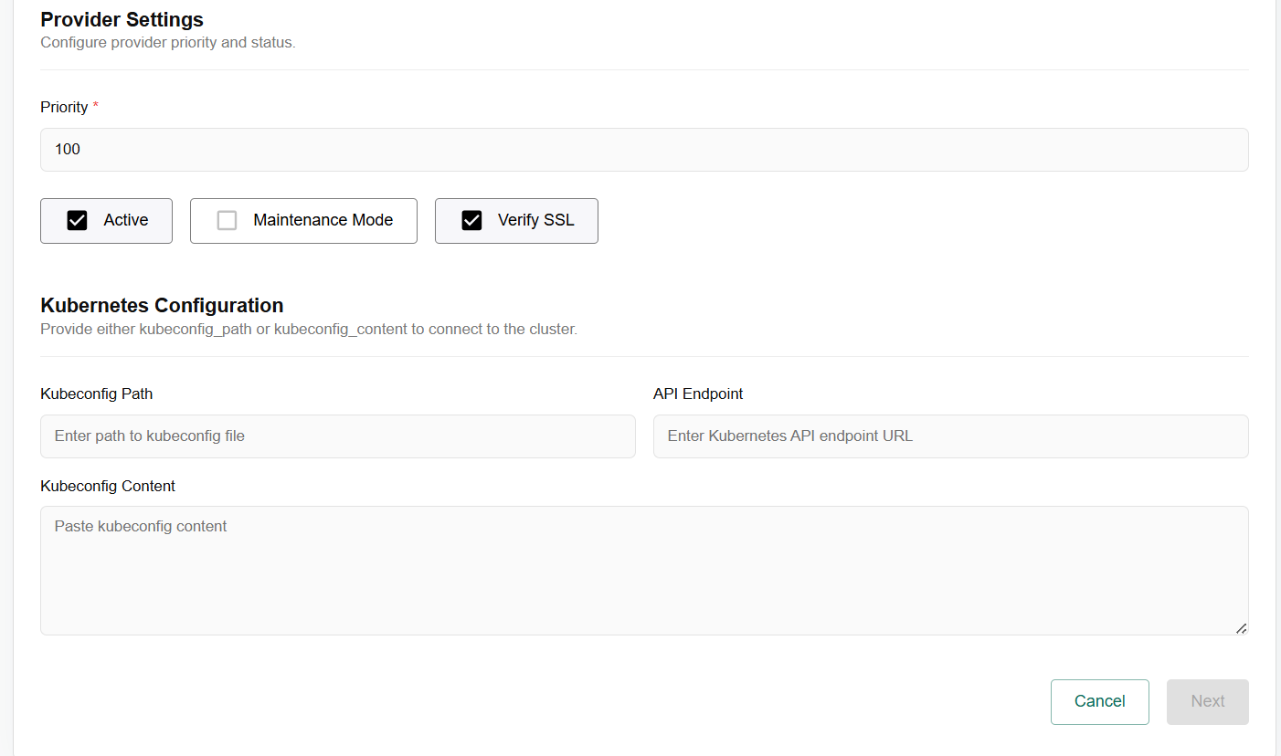Click inside the Kubeconfig Content textarea
The image size is (1281, 756).
click(x=643, y=571)
